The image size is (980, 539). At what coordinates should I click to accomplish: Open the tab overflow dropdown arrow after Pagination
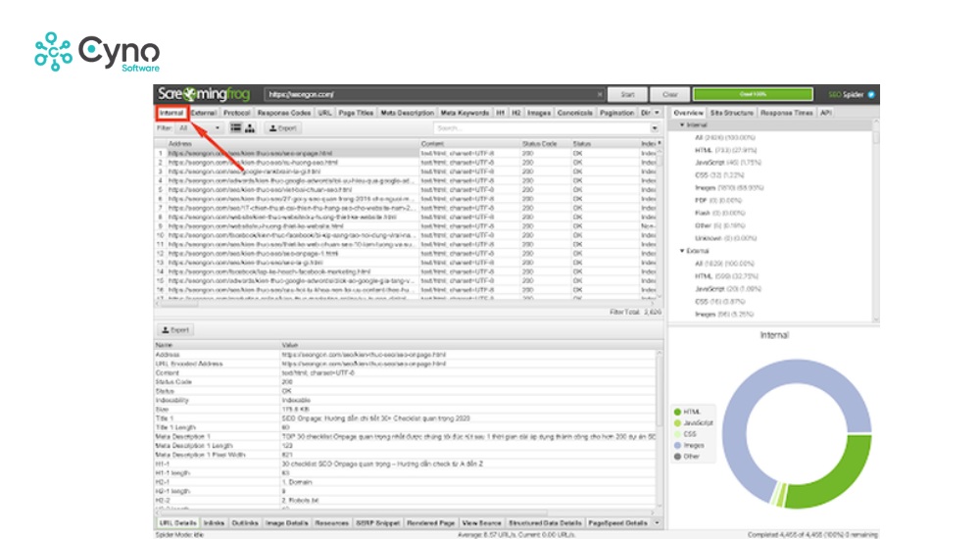click(x=657, y=113)
